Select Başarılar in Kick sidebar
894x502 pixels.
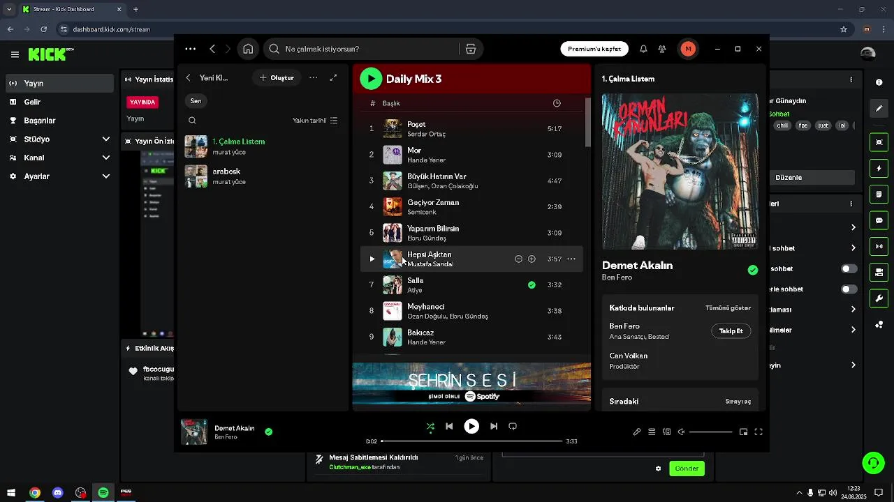pos(59,121)
